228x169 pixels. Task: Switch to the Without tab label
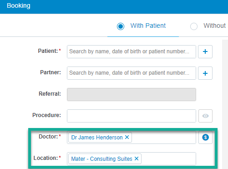click(215, 26)
